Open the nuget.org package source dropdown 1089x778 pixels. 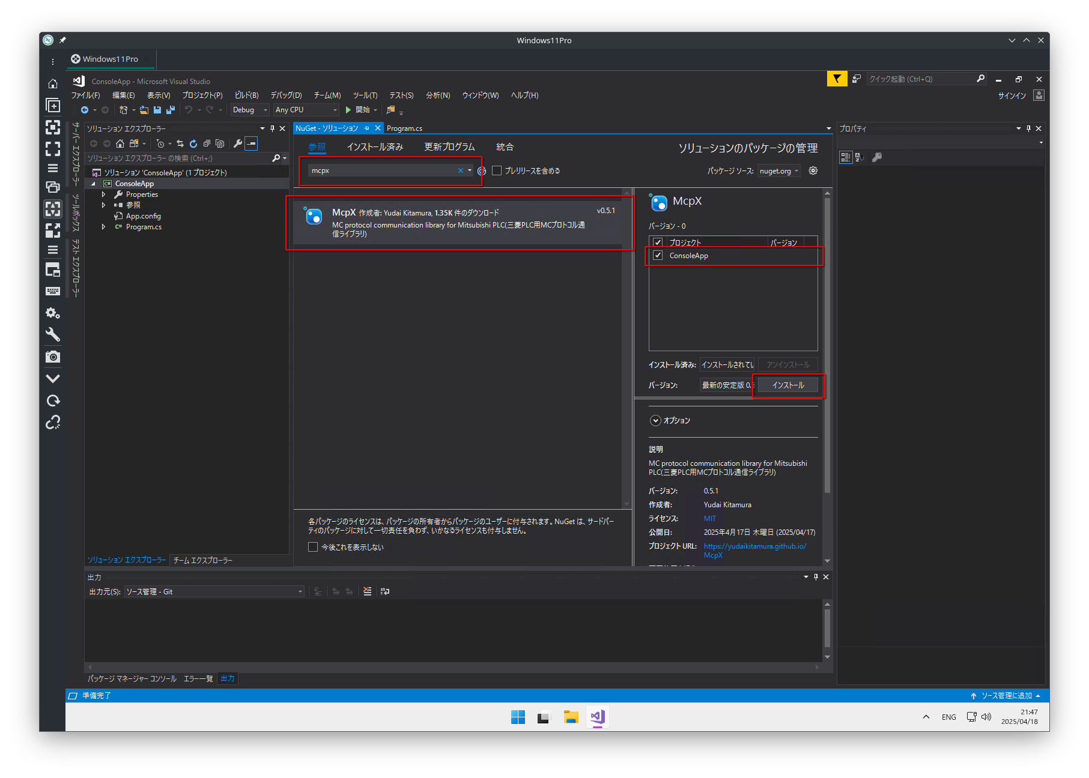[778, 171]
